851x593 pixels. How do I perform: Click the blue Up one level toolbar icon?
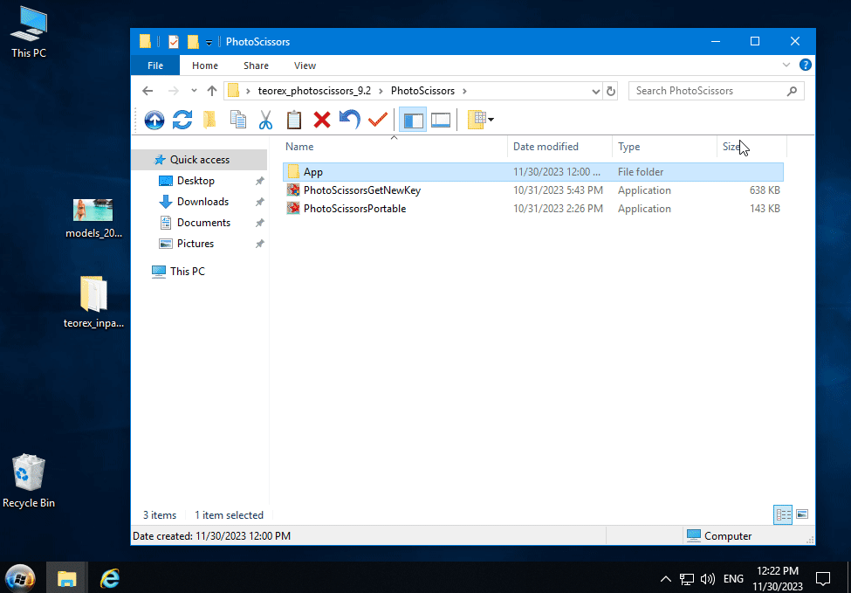154,120
